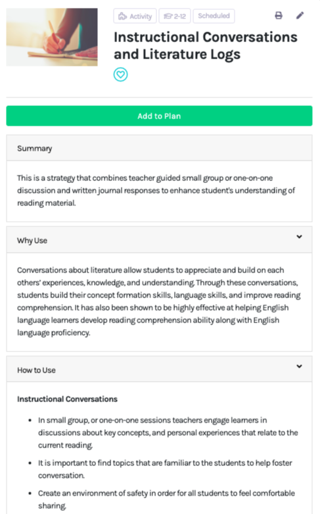Click the Summary section header

[x=160, y=148]
